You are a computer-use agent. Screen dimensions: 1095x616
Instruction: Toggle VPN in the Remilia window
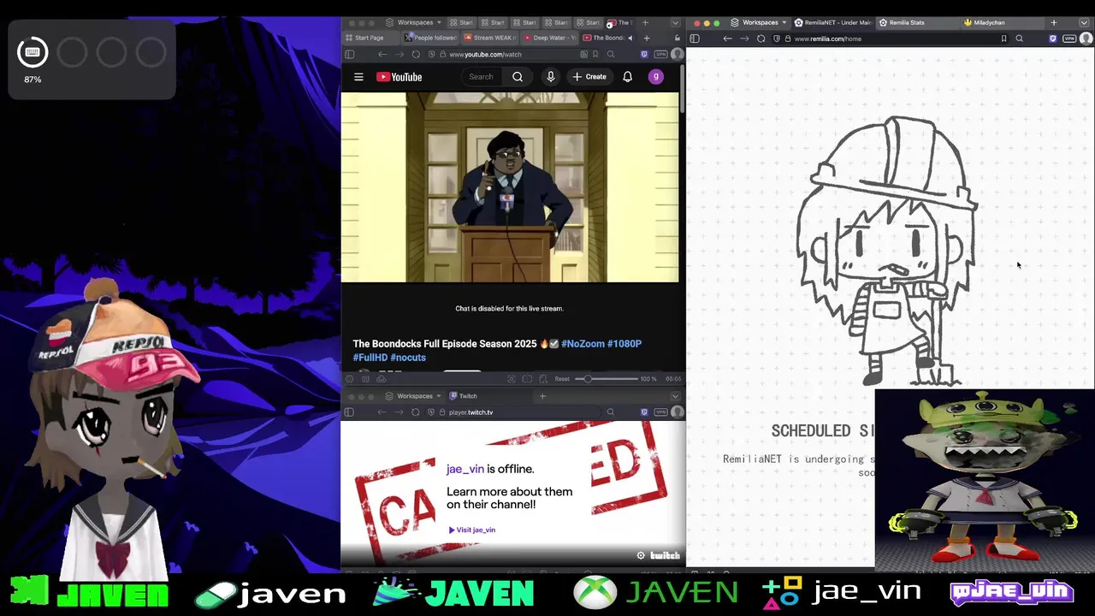point(1069,38)
